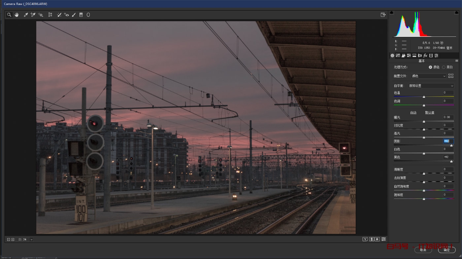
Task: Switch to the Tone Curve panel tab
Action: point(398,55)
